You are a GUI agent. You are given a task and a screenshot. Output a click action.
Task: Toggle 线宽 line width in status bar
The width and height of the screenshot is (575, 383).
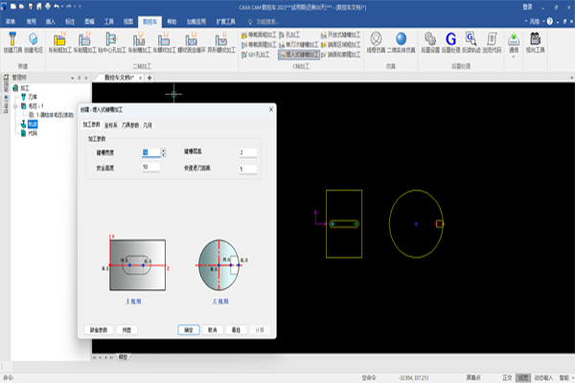524,377
